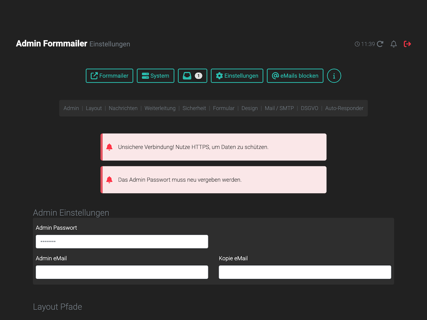This screenshot has width=427, height=320.
Task: Click the 'Layout Pfade' heading
Action: (58, 306)
